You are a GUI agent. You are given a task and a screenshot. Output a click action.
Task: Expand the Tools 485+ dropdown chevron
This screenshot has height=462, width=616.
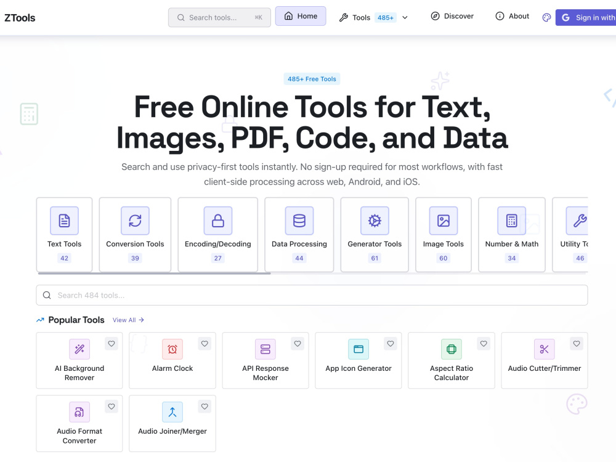405,18
